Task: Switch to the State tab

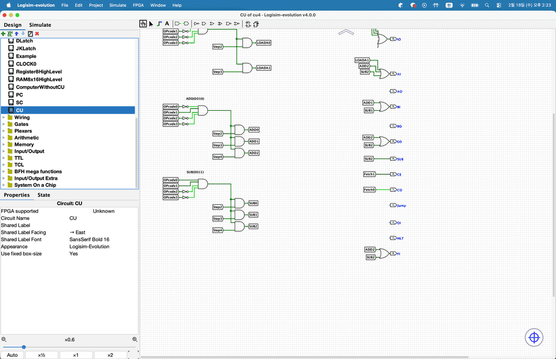Action: [x=43, y=195]
